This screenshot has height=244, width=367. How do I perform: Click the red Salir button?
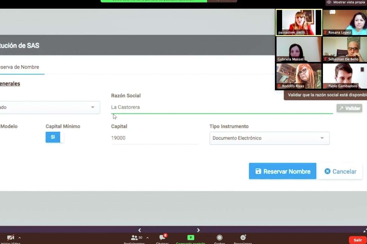[x=358, y=240]
